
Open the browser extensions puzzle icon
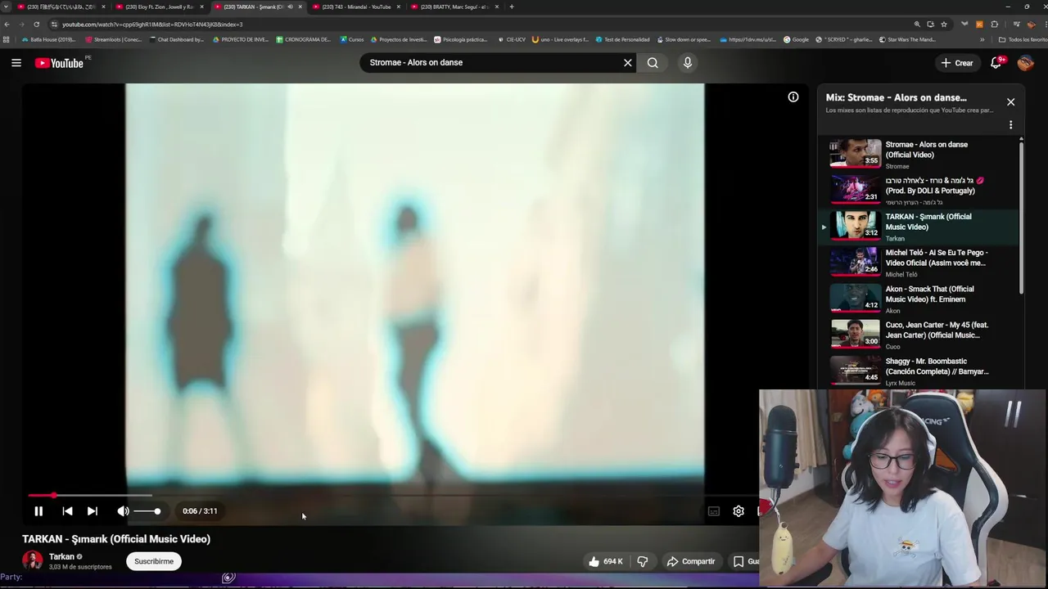coord(995,25)
